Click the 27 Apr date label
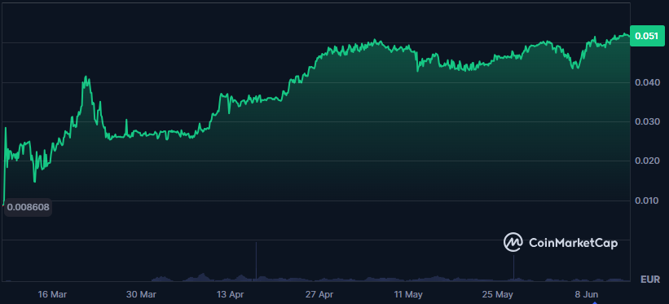Image resolution: width=669 pixels, height=304 pixels. [319, 294]
